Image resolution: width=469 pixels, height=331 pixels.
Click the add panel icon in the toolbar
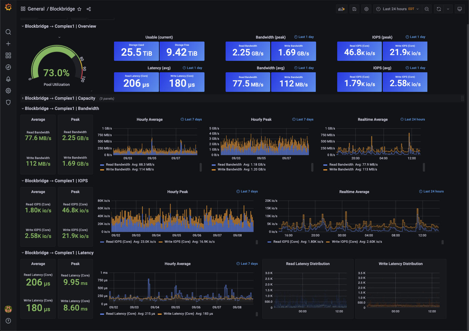point(341,9)
